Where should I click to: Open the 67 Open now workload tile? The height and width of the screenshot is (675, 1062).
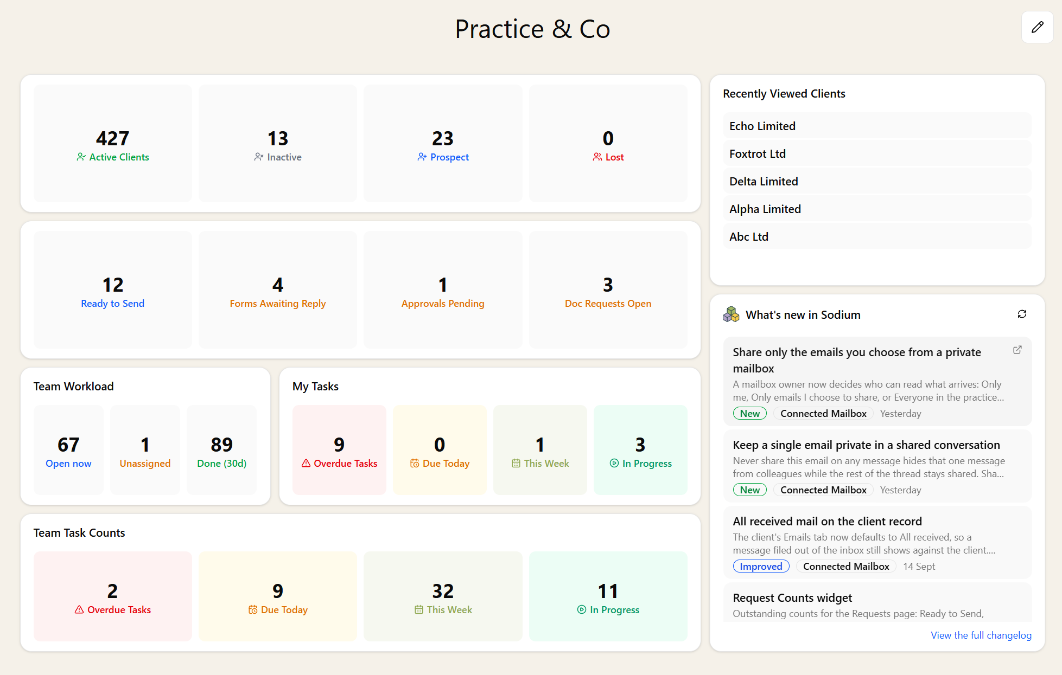(68, 450)
